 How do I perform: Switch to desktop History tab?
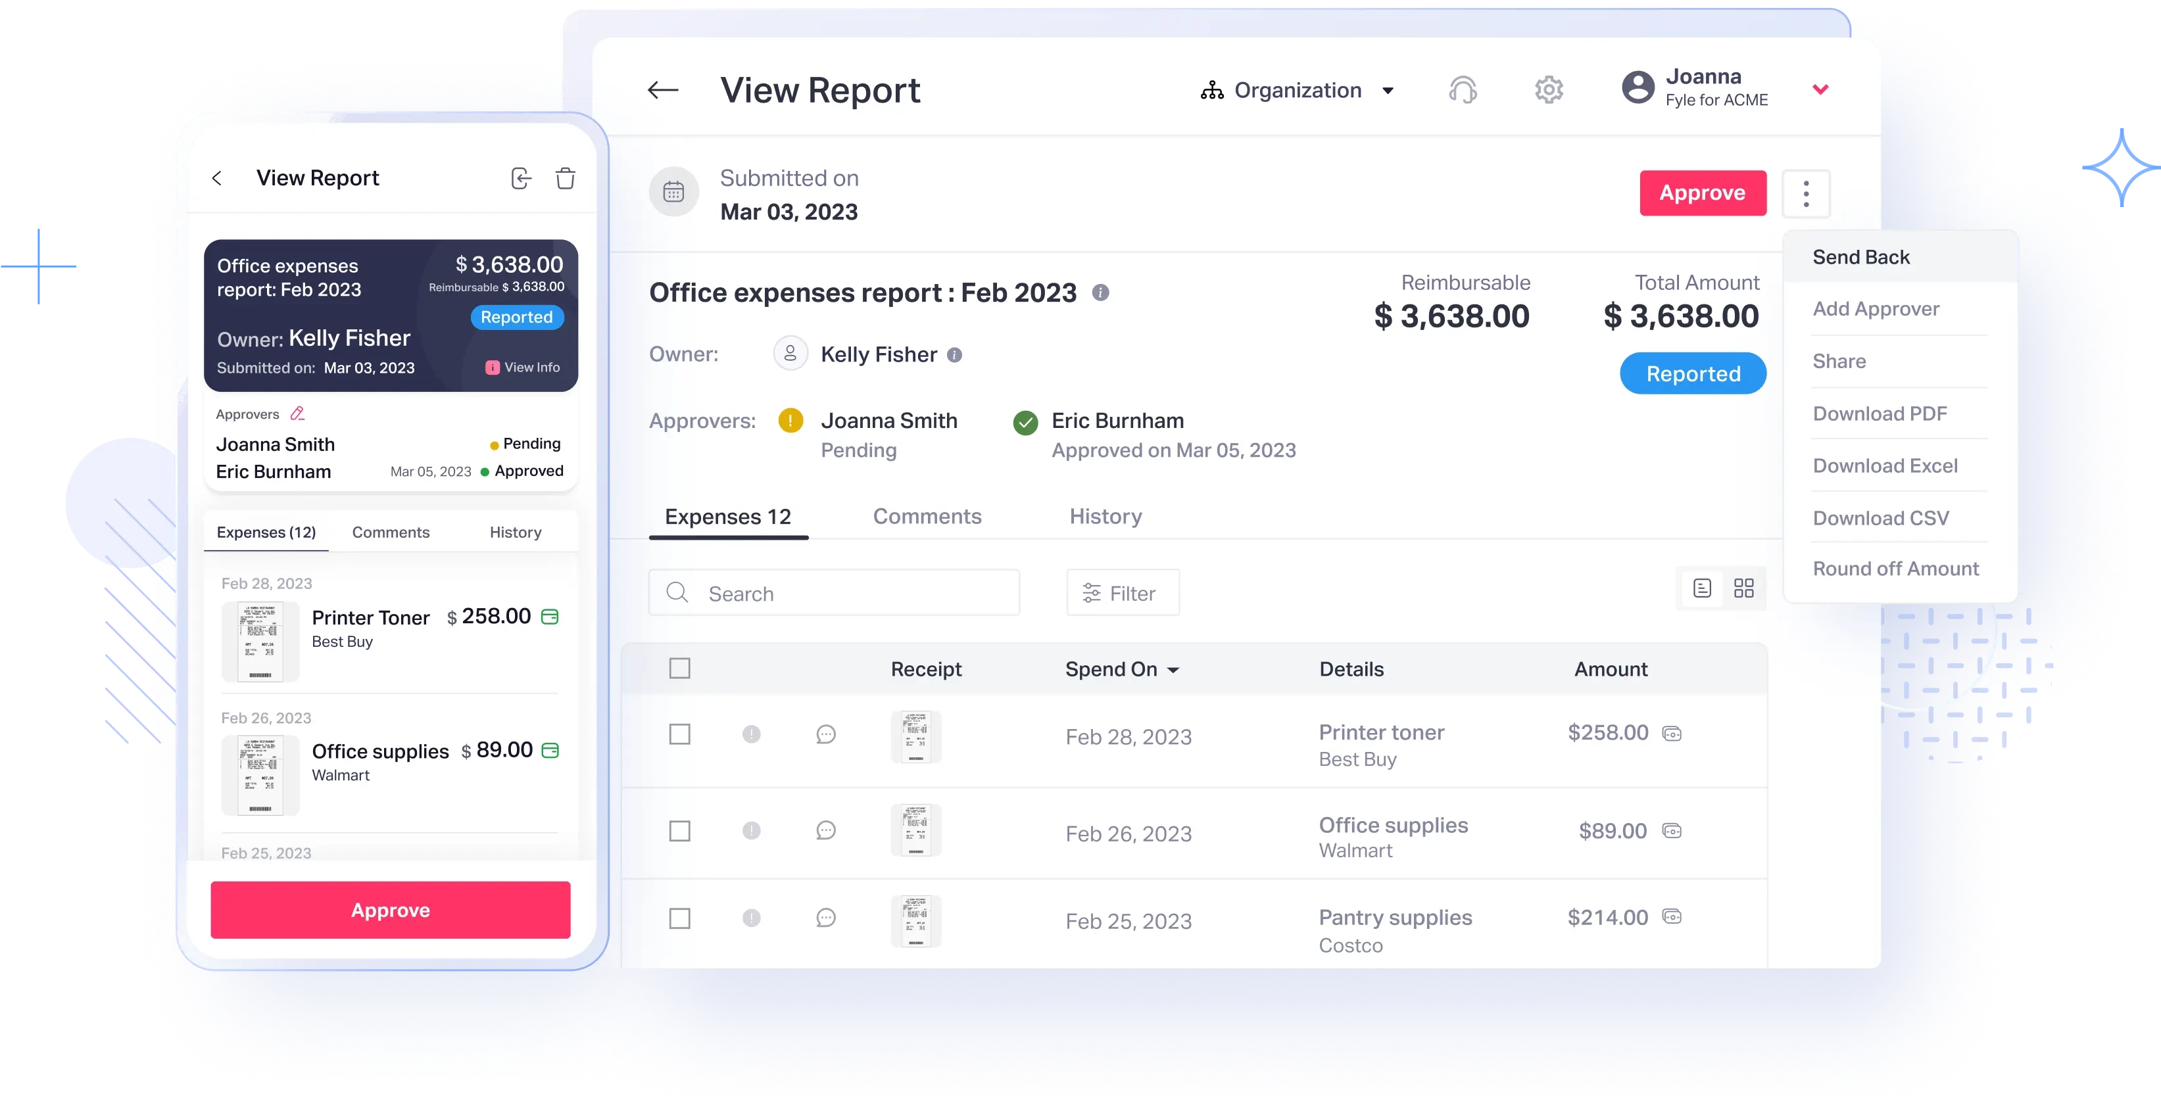pos(1105,517)
